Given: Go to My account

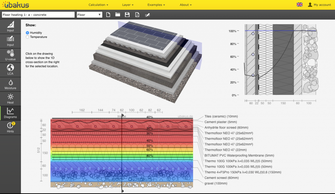Looking at the screenshot, I should pyautogui.click(x=320, y=5).
